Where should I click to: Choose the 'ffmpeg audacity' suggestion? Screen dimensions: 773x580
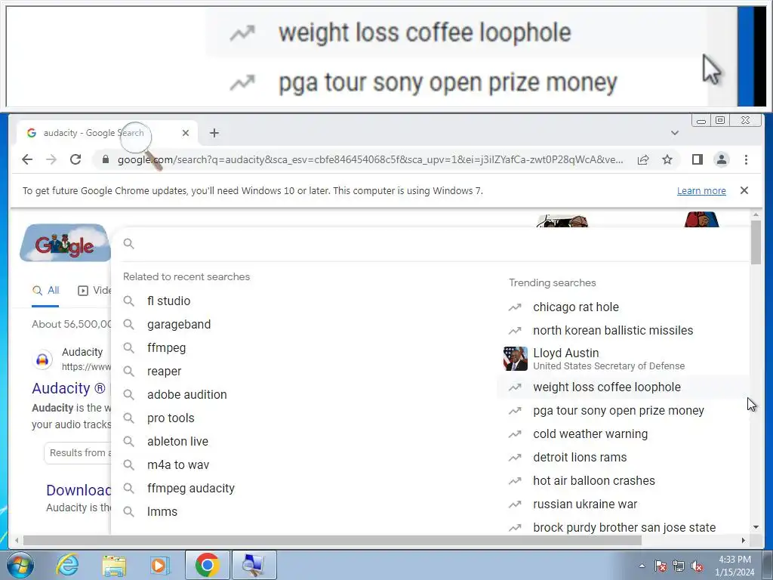point(191,489)
